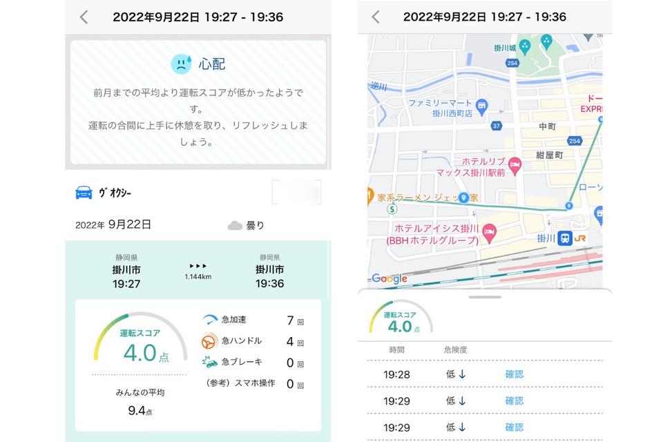Select Kakegawa Castle map pin
The width and height of the screenshot is (663, 442).
coord(524,47)
